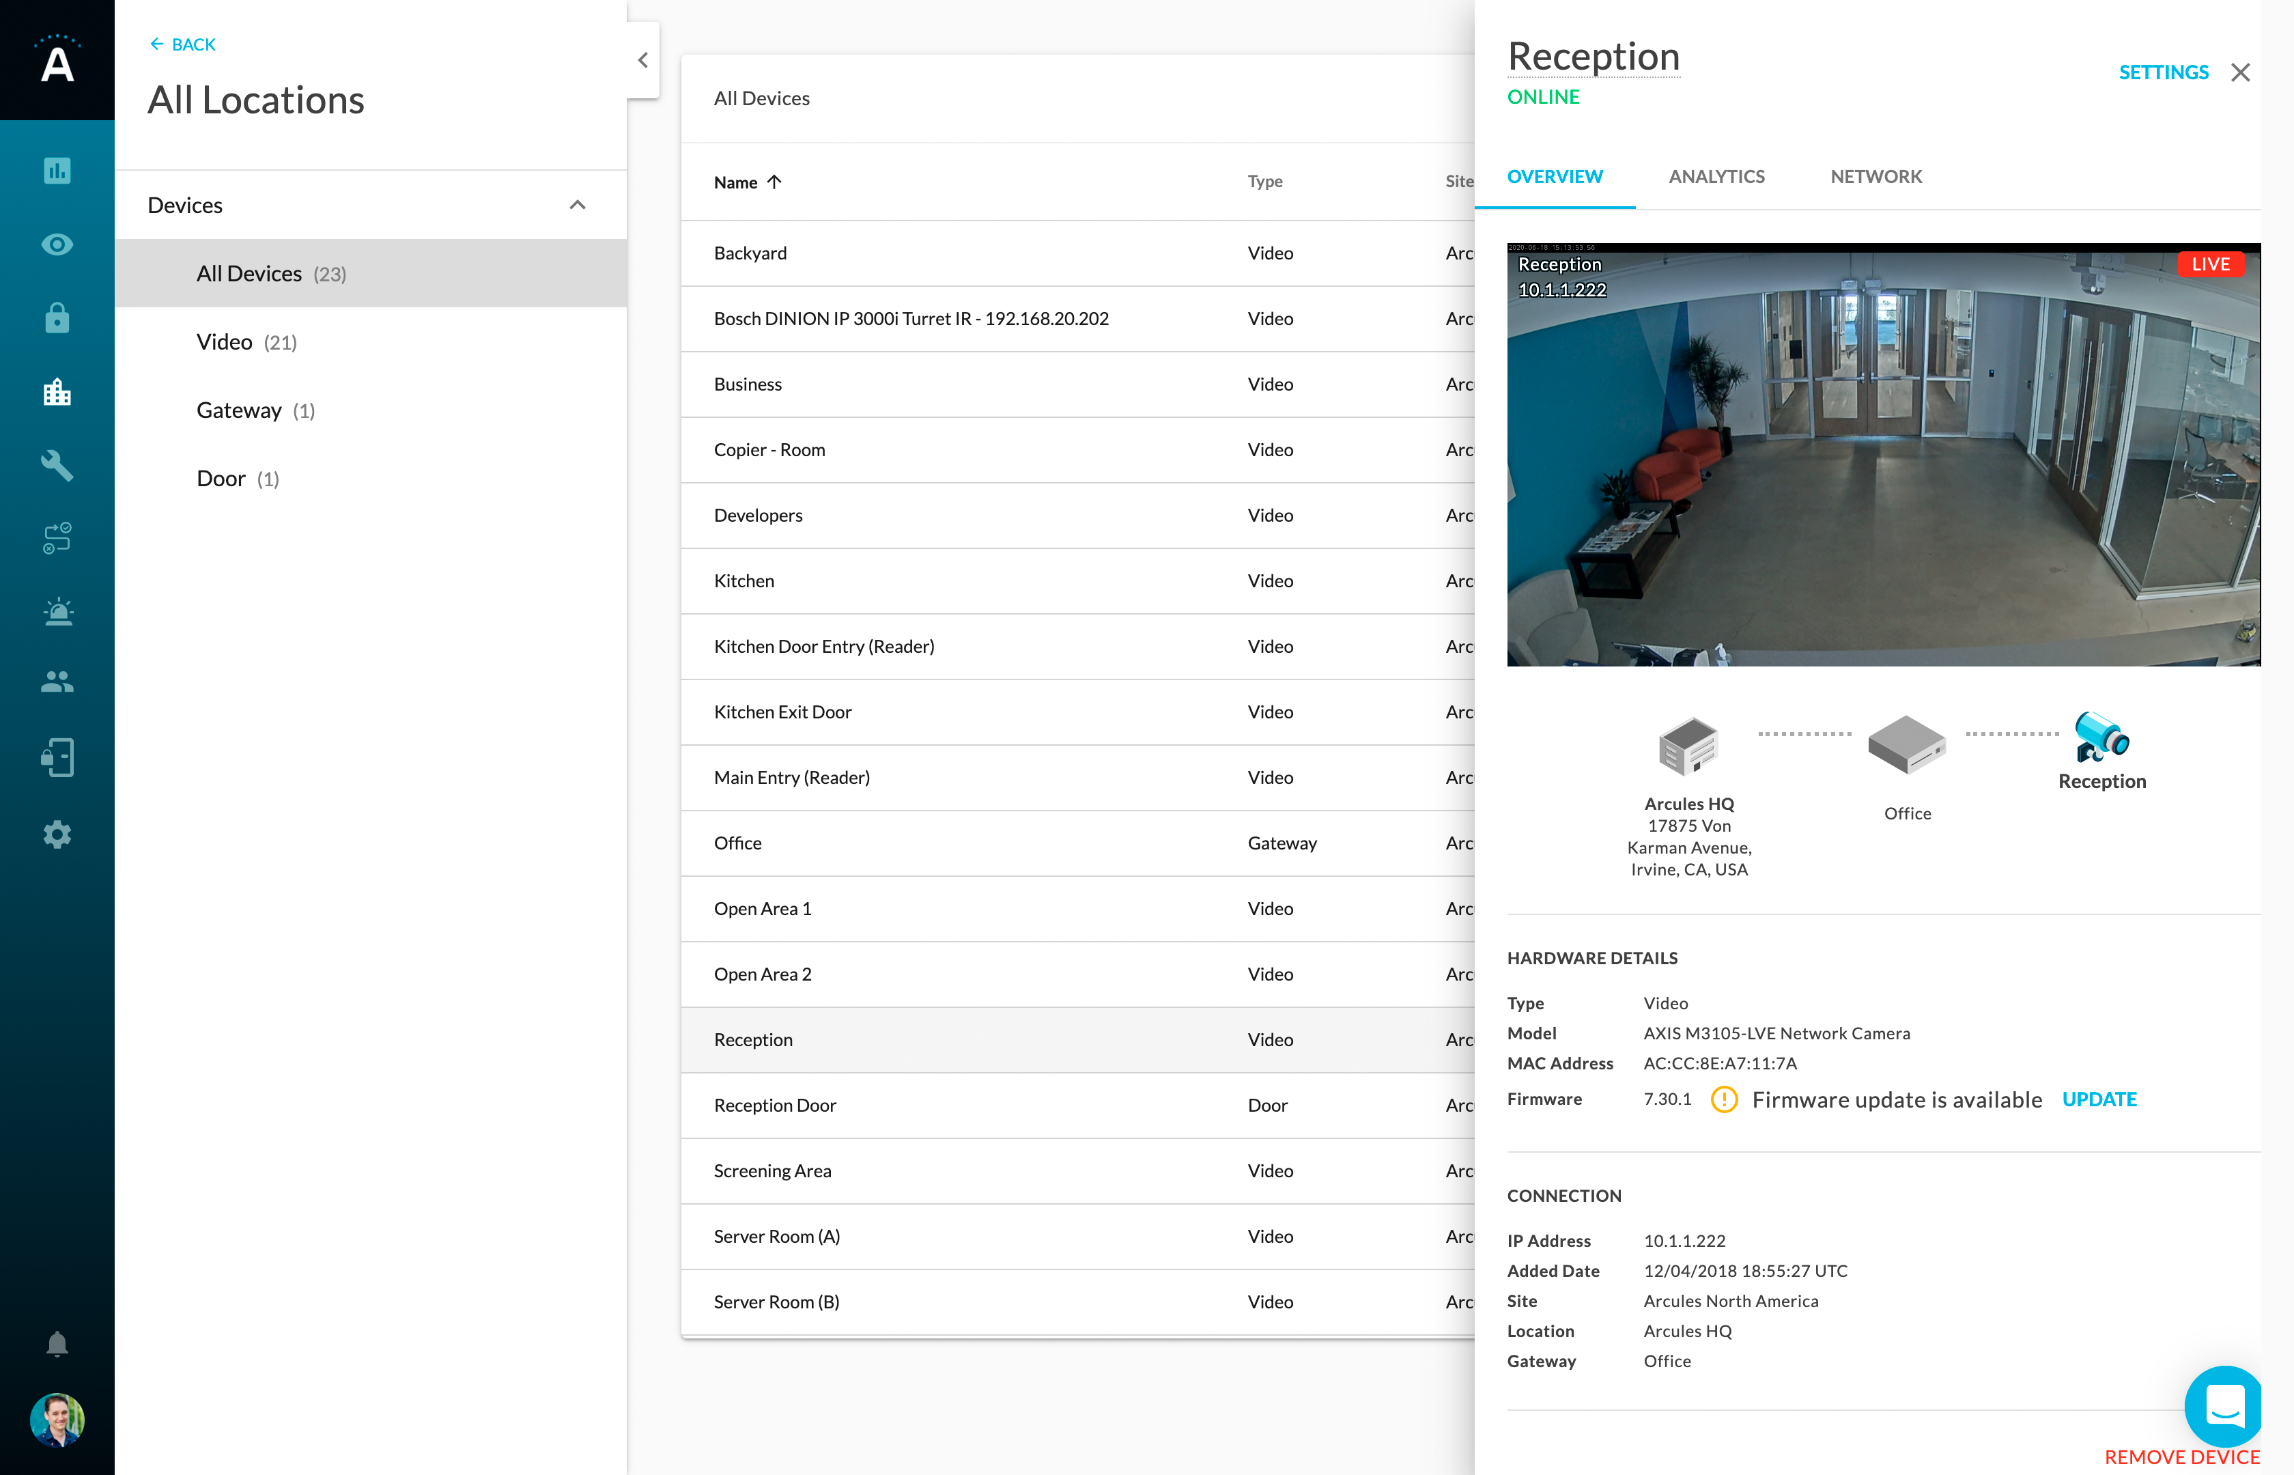
Task: Filter device list by Video (21)
Action: (x=247, y=342)
